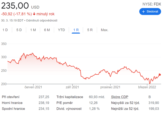Select the YTD tab
Image resolution: width=163 pixels, height=113 pixels.
(x=61, y=30)
